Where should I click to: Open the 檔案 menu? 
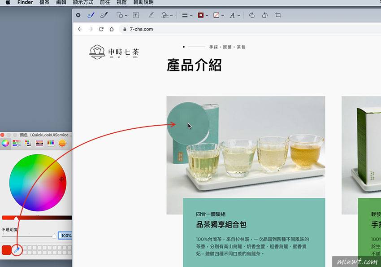pos(44,2)
